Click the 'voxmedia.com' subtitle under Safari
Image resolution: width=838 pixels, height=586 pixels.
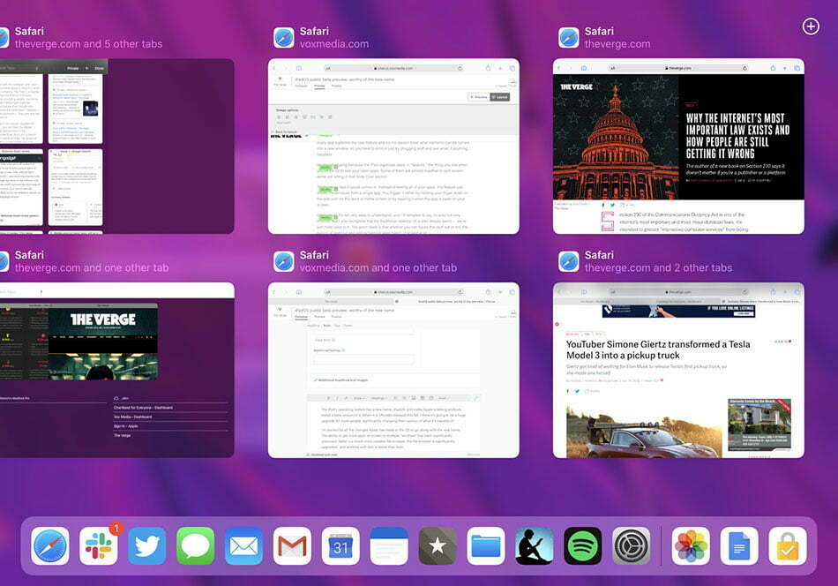334,44
